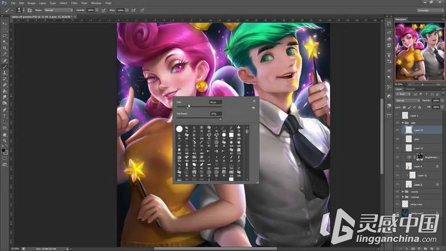446x251 pixels.
Task: Open the Layer menu
Action: click(42, 3)
